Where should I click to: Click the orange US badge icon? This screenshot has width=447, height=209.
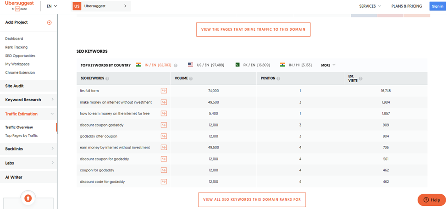tap(77, 6)
